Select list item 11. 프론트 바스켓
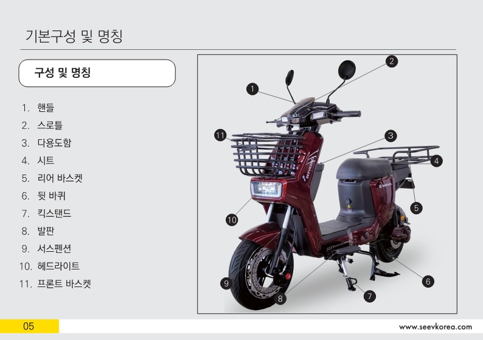This screenshot has width=483, height=340. 55,283
